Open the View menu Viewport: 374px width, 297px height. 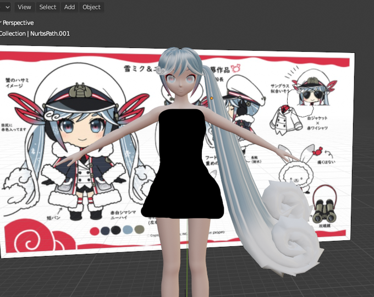tap(24, 7)
